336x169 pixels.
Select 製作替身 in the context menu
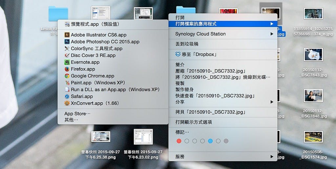(x=184, y=90)
